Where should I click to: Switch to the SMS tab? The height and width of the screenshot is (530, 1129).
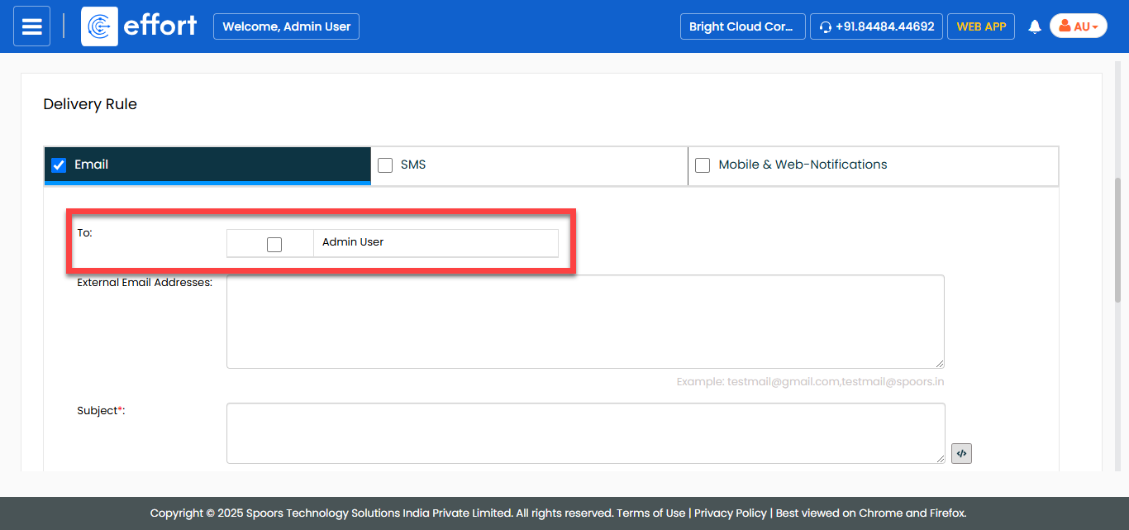pos(413,165)
